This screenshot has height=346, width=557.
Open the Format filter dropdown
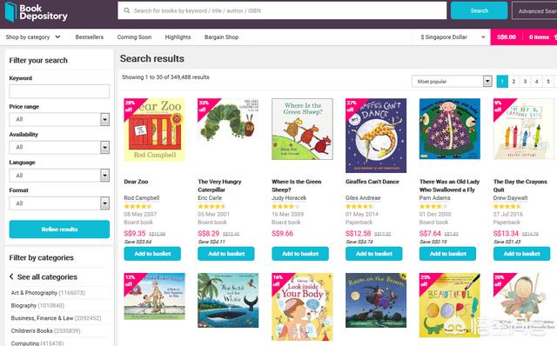coord(59,203)
